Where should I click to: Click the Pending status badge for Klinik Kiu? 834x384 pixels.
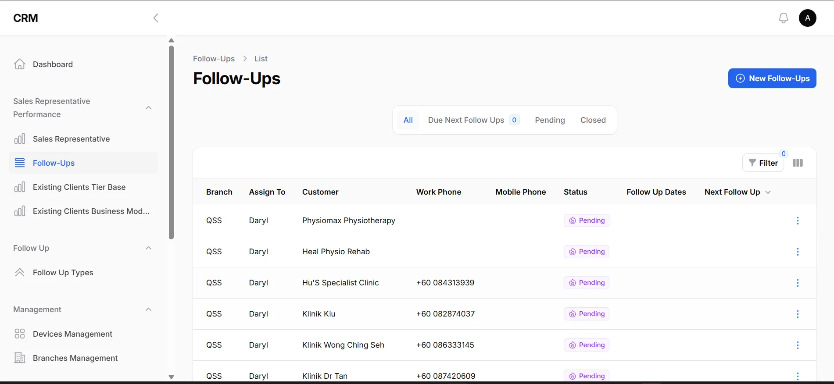(x=587, y=314)
